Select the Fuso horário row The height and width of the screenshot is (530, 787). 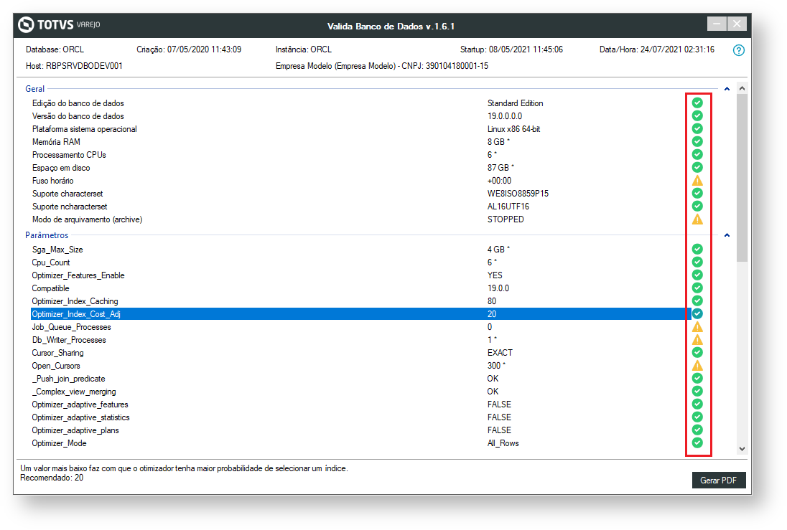click(x=361, y=181)
